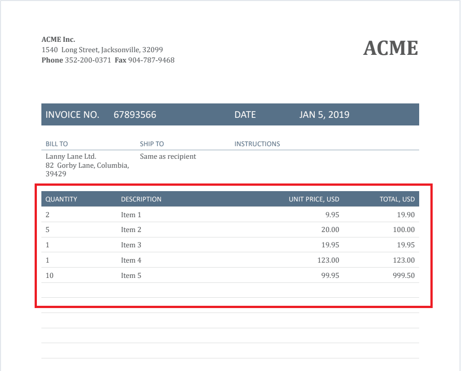461x371 pixels.
Task: Select the Item 1 description cell
Action: pos(131,215)
